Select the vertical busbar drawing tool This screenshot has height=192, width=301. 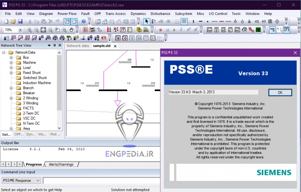coord(194,21)
